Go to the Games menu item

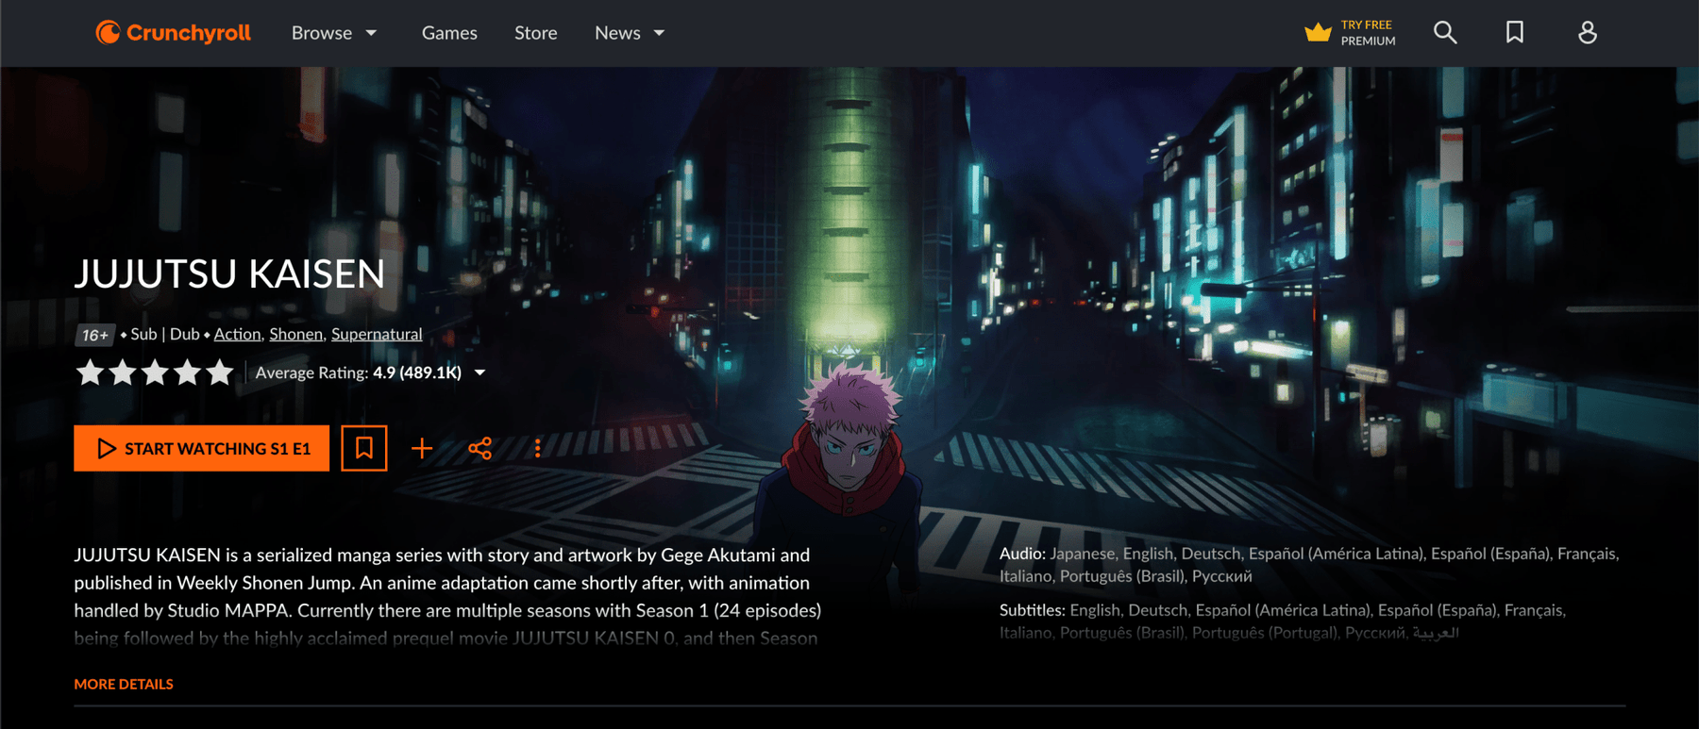point(449,33)
